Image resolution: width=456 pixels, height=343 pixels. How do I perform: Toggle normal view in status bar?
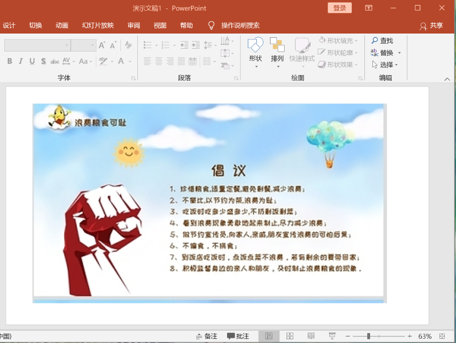(269, 336)
